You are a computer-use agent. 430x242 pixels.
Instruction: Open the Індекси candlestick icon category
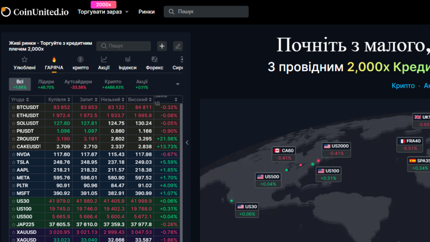pyautogui.click(x=128, y=63)
